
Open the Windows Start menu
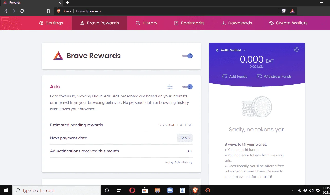pyautogui.click(x=6, y=190)
